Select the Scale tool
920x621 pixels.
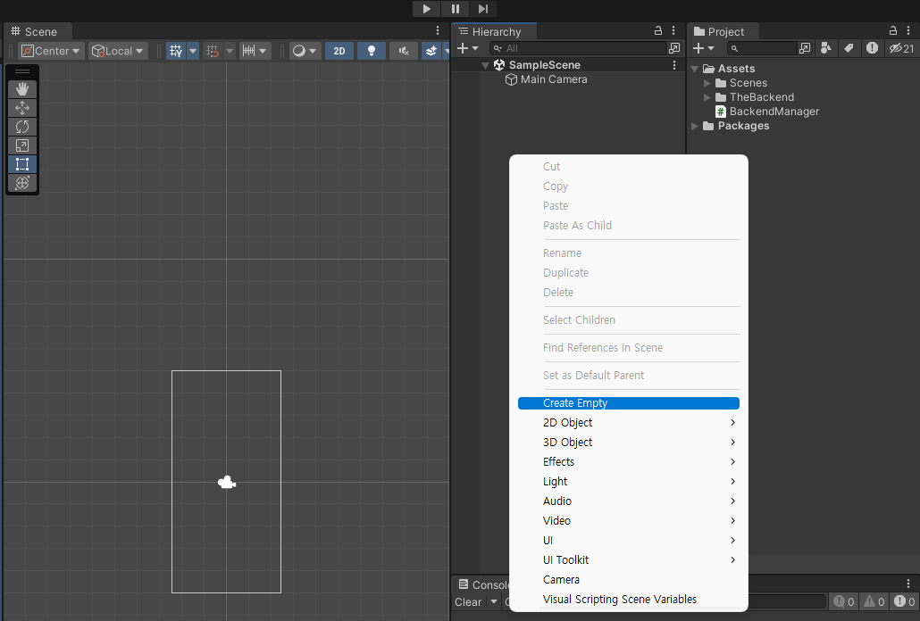click(x=22, y=145)
